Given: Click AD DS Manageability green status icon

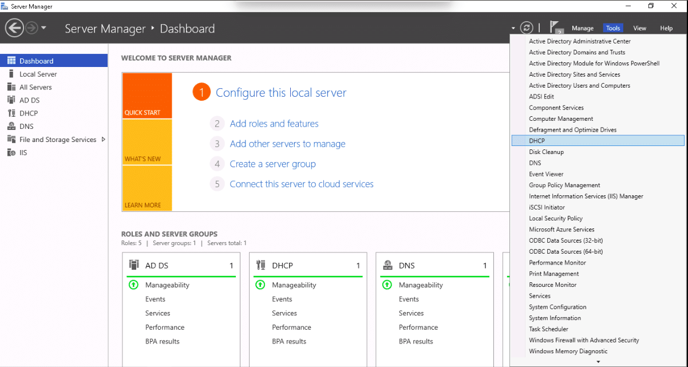Looking at the screenshot, I should (x=133, y=285).
